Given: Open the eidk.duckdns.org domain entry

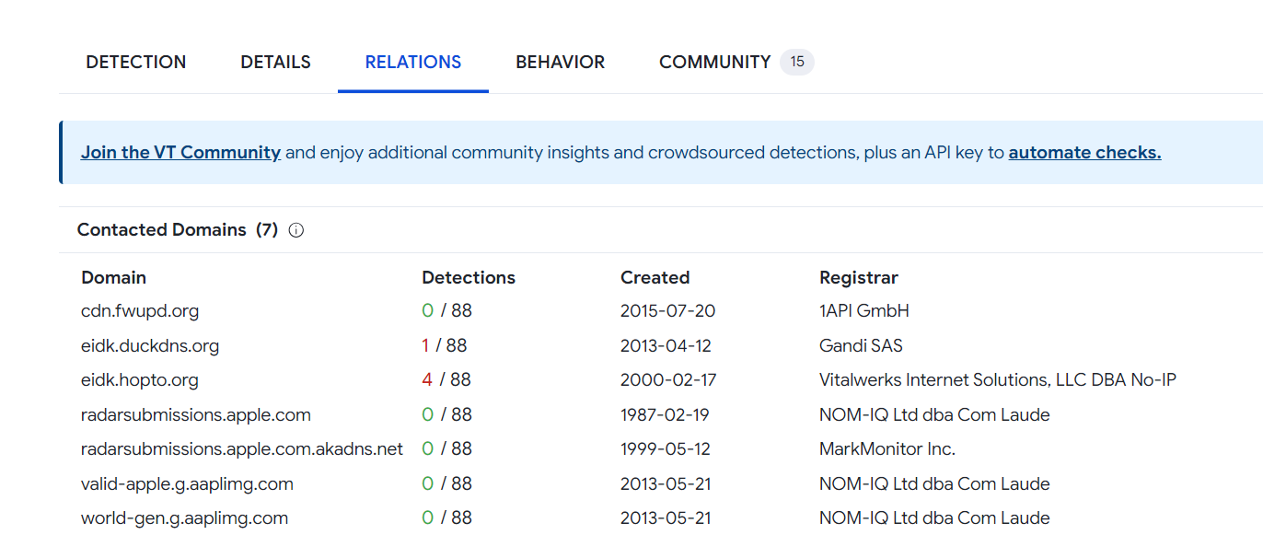Looking at the screenshot, I should click(x=150, y=346).
